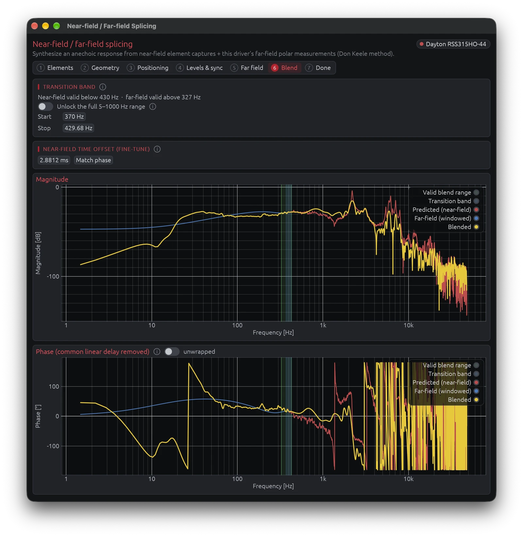Toggle the unwrapped phase switch
523x537 pixels.
click(x=172, y=352)
